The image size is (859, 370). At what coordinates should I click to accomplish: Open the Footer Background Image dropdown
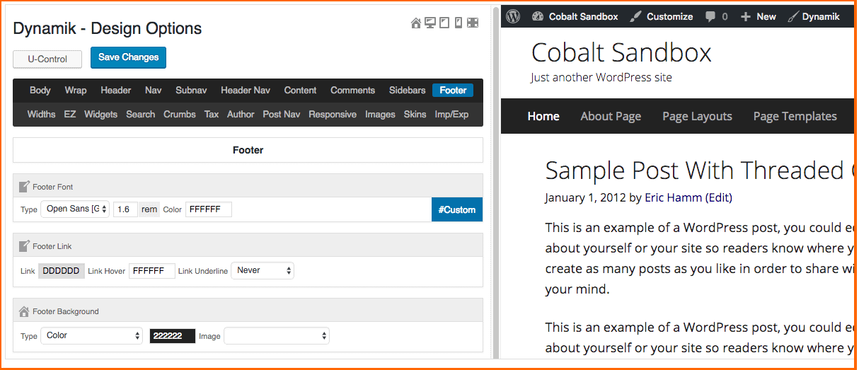click(276, 336)
